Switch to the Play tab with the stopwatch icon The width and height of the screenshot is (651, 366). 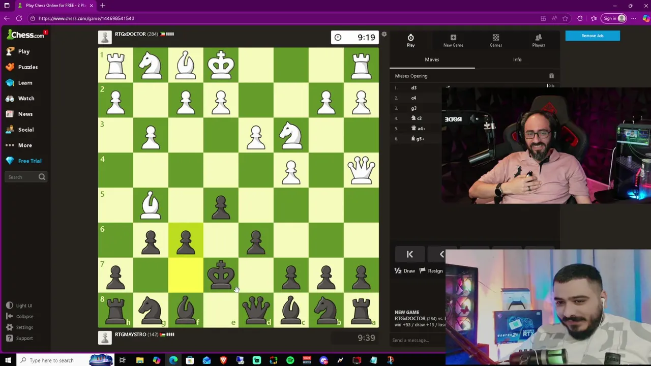pos(410,40)
